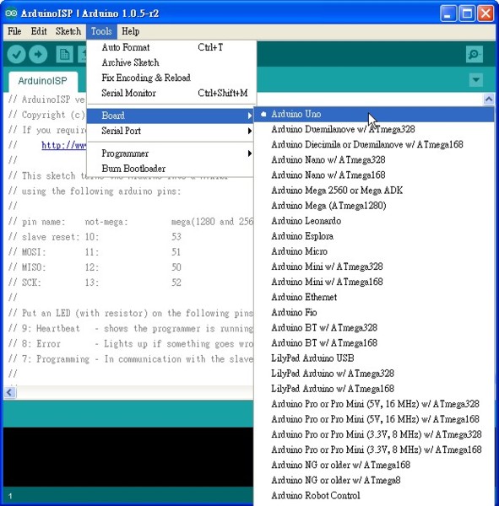Click the New sketch toolbar icon
This screenshot has height=506, width=499.
tap(65, 54)
